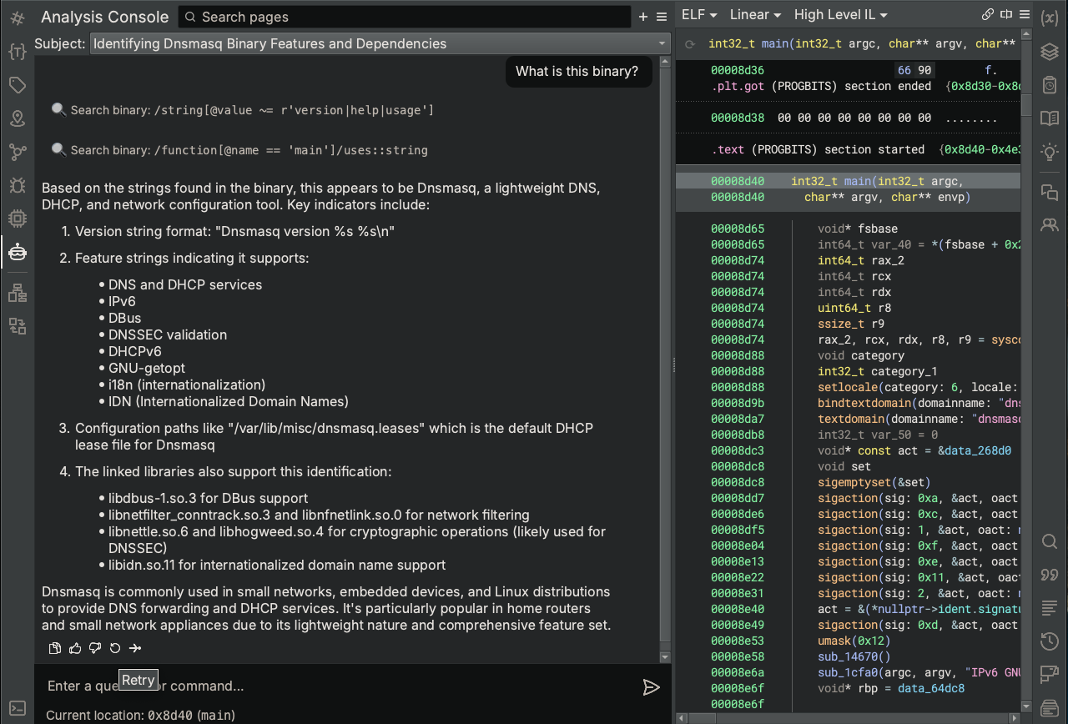This screenshot has width=1068, height=724.
Task: Click the bindtextdomain call line
Action: (x=918, y=403)
